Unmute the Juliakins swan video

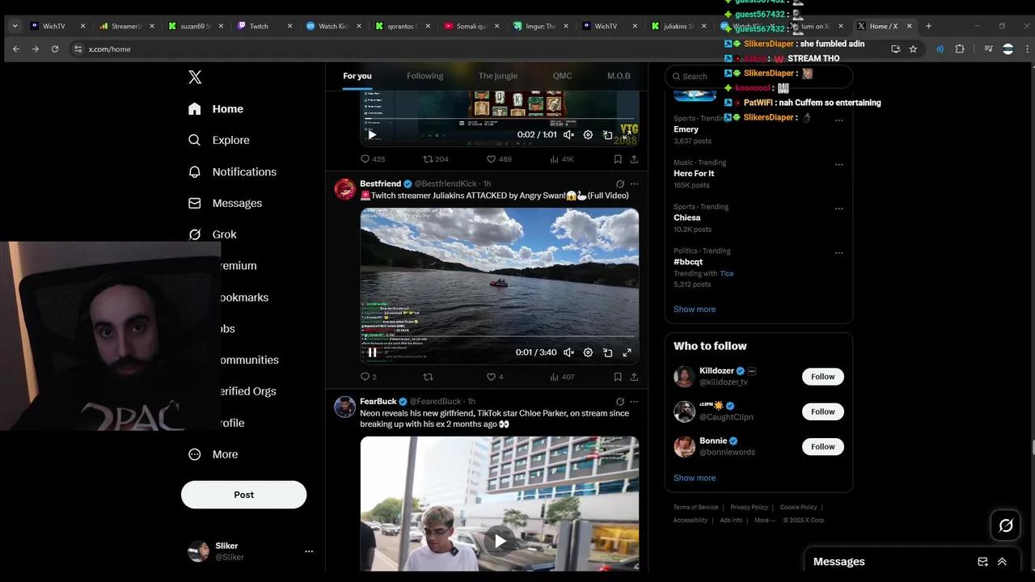pos(568,352)
